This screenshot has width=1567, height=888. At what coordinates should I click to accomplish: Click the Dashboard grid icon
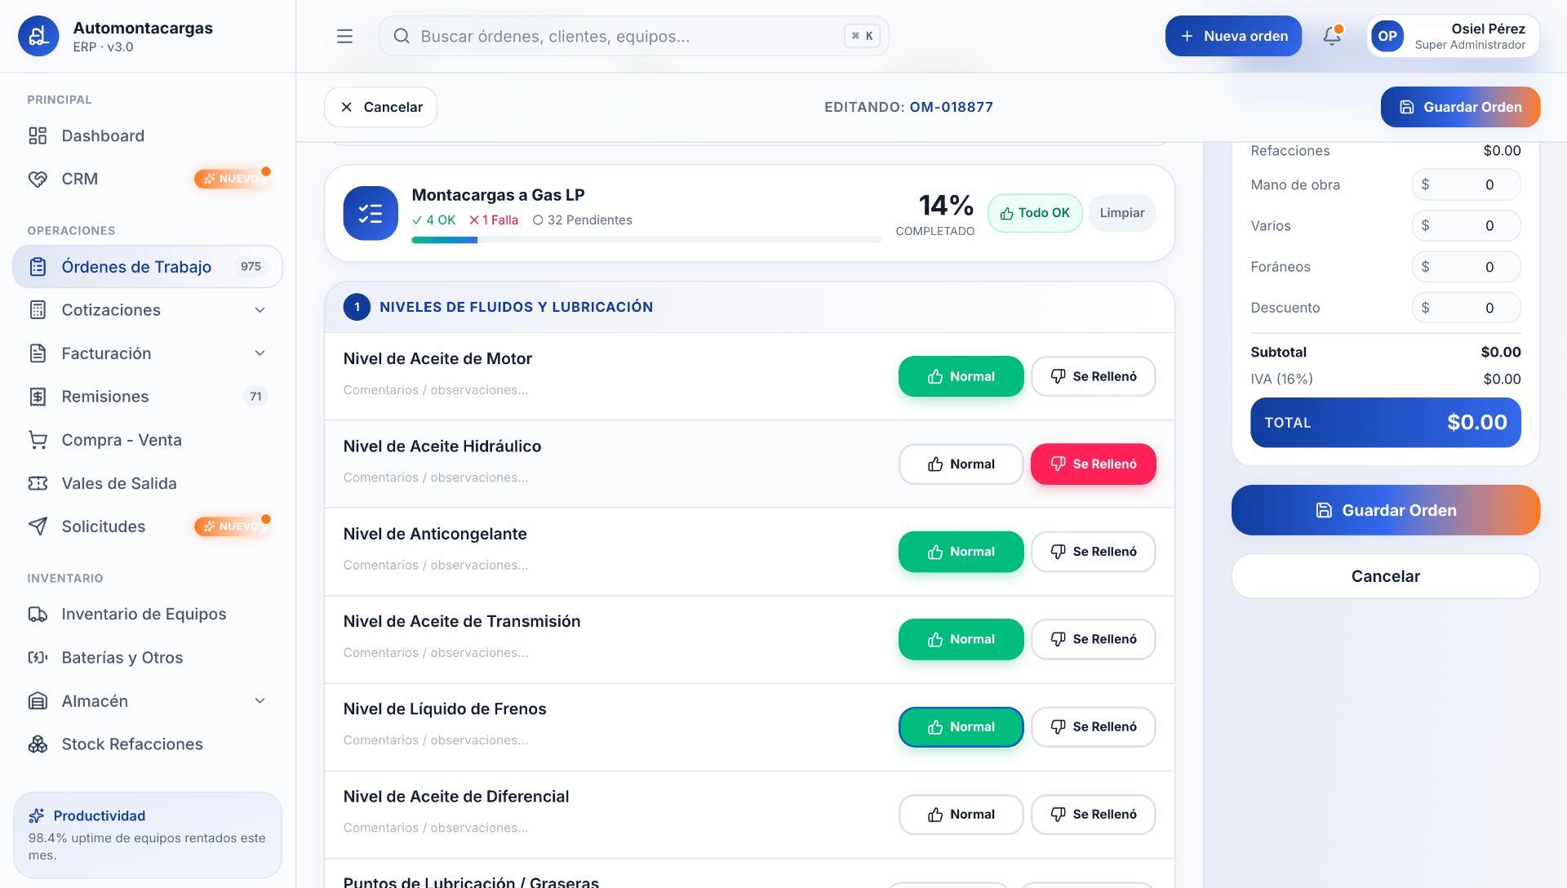(38, 135)
